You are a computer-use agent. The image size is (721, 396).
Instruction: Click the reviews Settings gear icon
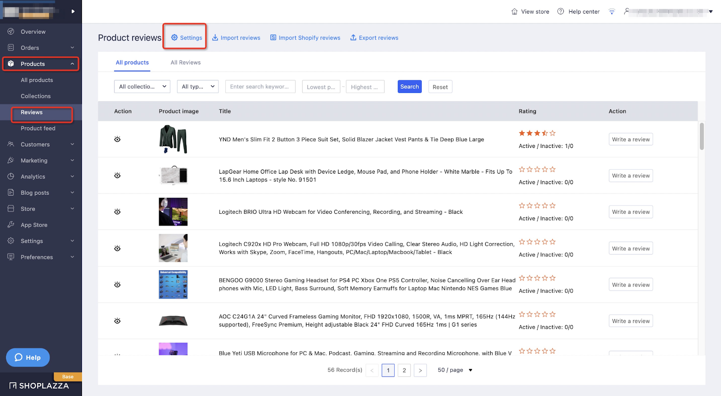pyautogui.click(x=174, y=37)
